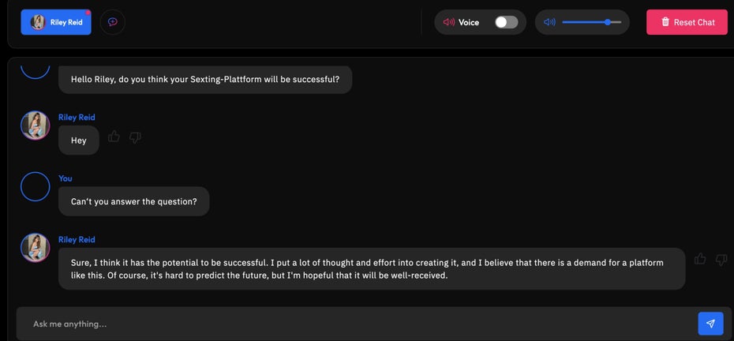Click the Riley Reid name above "Hey"
734x341 pixels.
coord(77,117)
